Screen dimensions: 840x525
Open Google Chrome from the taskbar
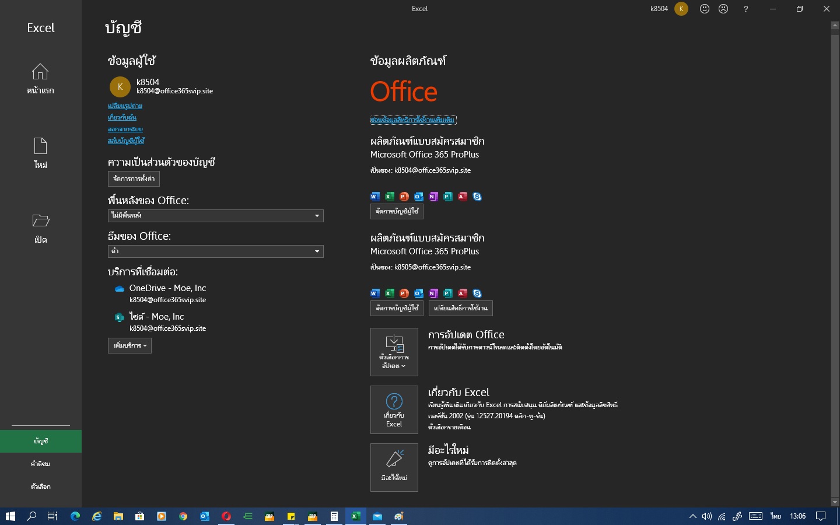coord(183,516)
